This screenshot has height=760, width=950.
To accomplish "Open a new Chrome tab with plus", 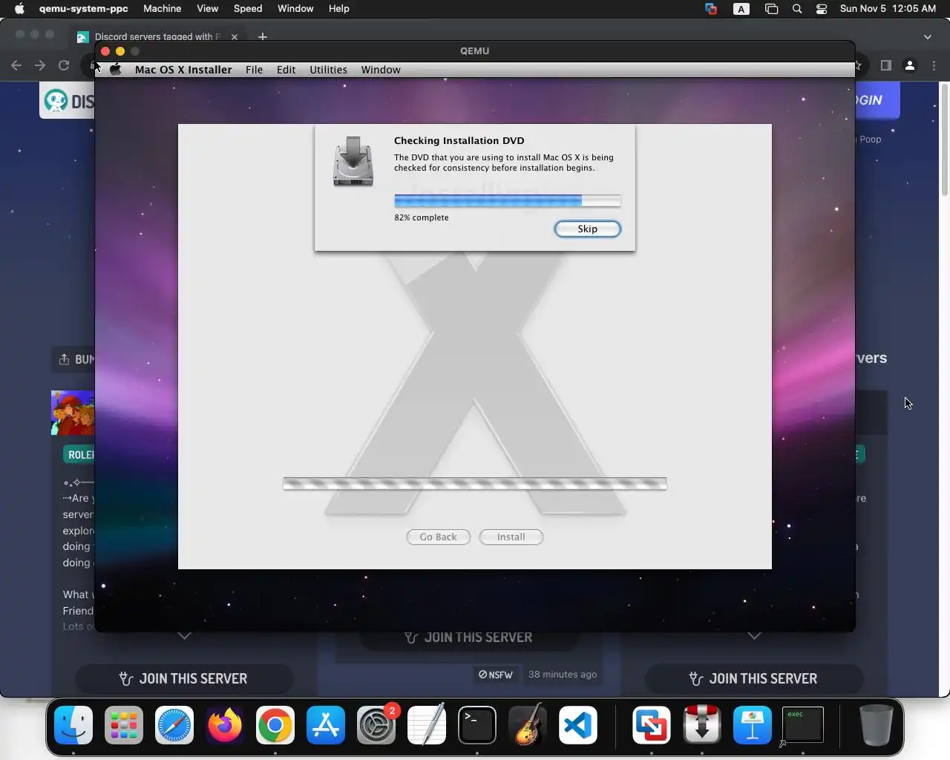I will (263, 36).
